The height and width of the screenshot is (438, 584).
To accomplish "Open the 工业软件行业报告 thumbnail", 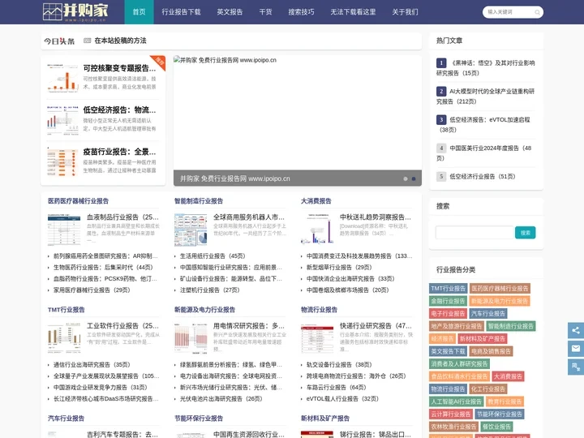I will [x=64, y=338].
